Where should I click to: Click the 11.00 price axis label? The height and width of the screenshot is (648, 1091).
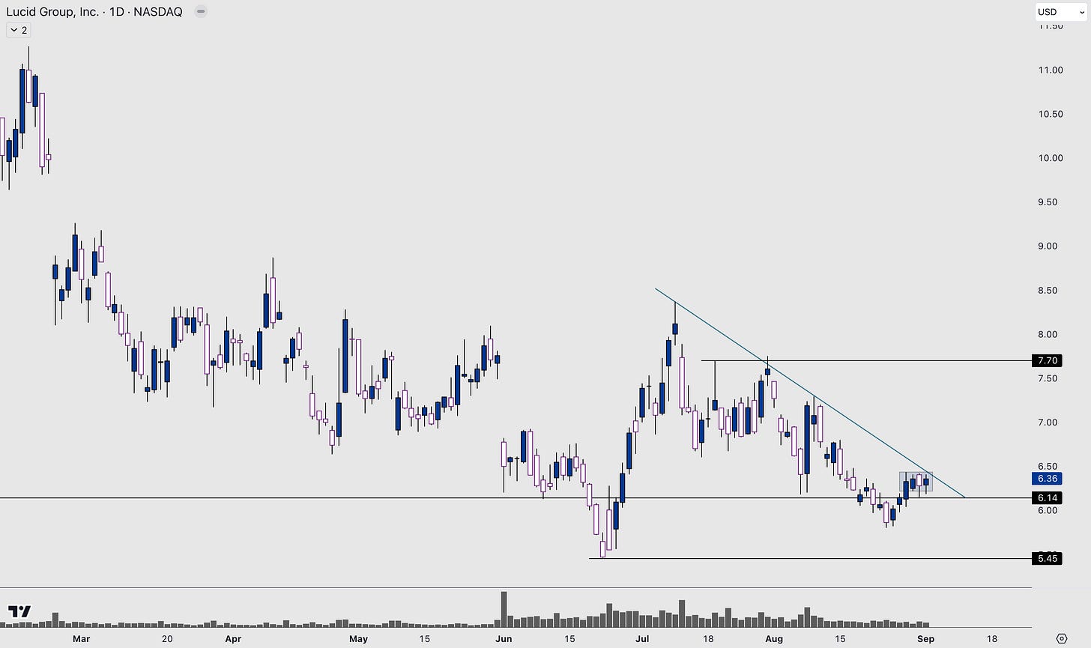tap(1050, 70)
